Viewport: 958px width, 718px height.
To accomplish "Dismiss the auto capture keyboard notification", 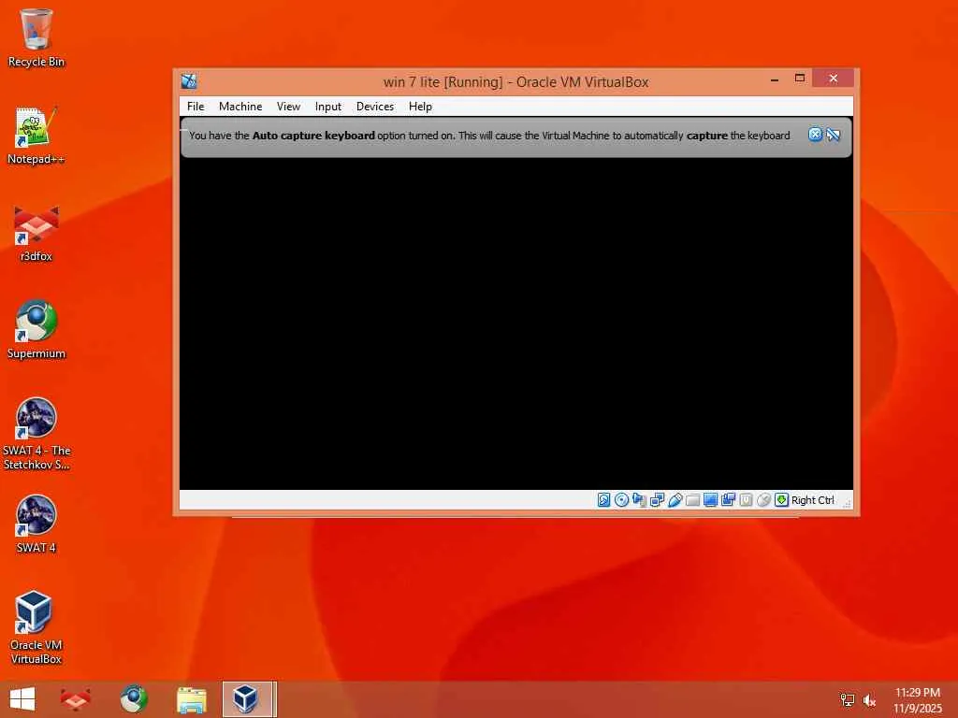I will pos(815,135).
